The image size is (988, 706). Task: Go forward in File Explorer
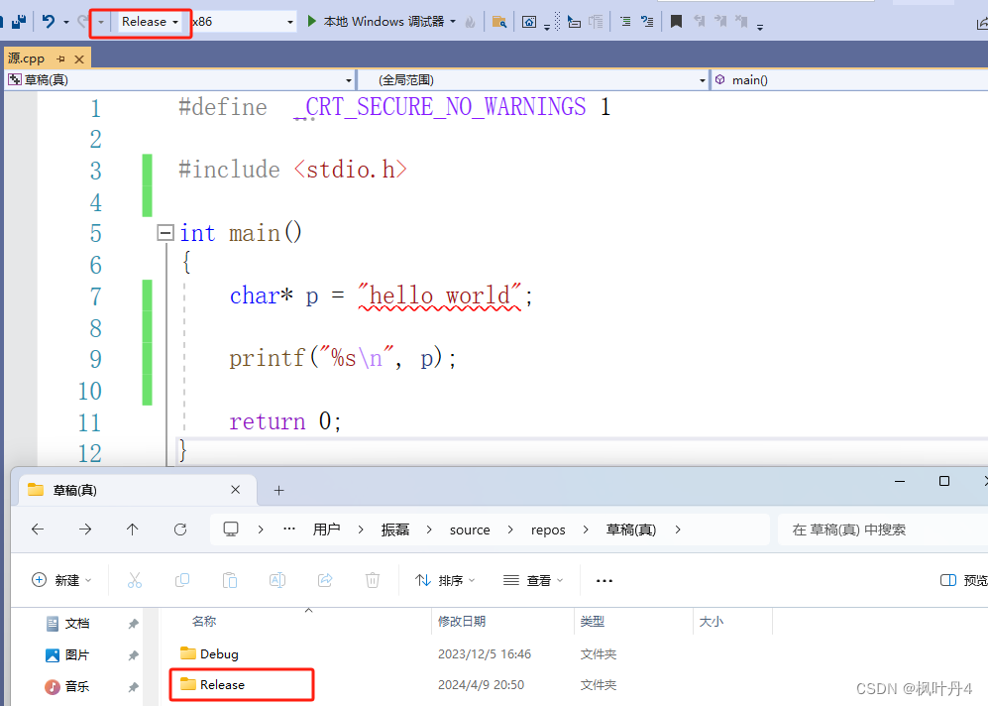coord(85,529)
